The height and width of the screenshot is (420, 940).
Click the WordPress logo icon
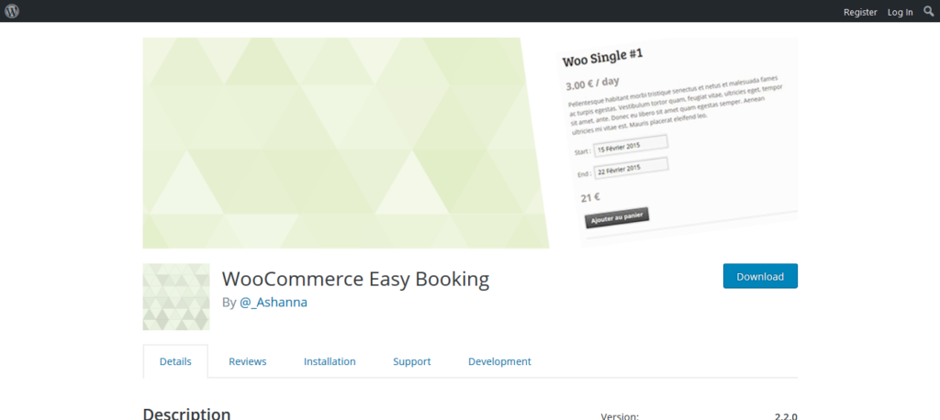point(12,11)
